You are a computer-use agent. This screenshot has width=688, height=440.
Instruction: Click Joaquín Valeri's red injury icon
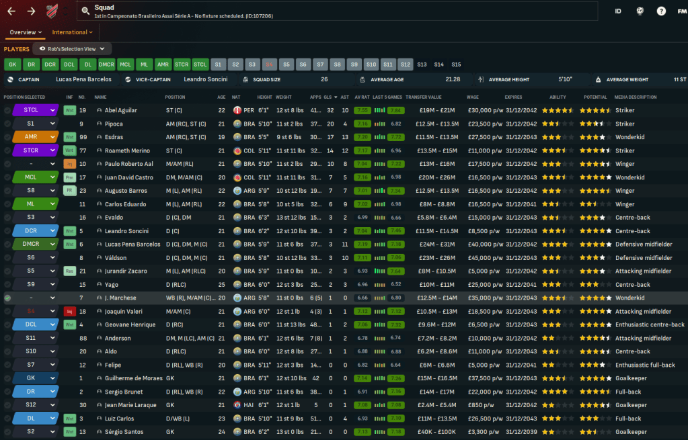click(x=69, y=312)
